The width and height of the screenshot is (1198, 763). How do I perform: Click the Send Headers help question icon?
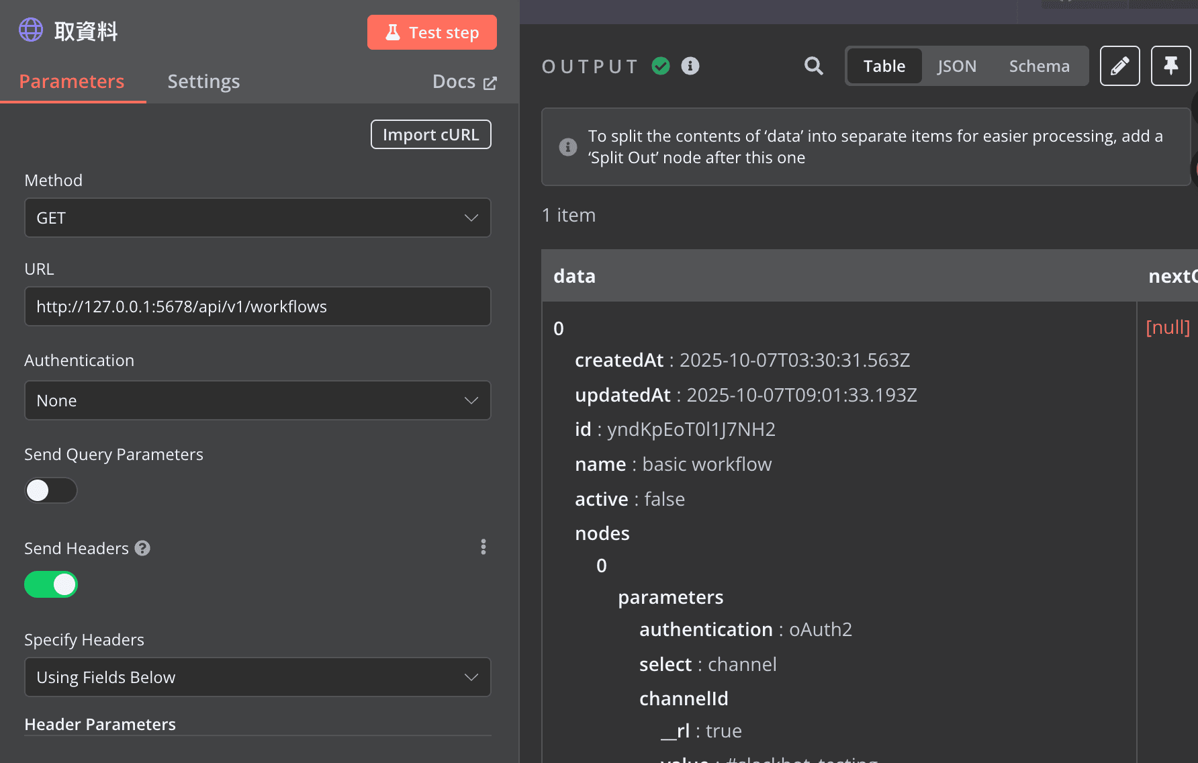pos(142,548)
